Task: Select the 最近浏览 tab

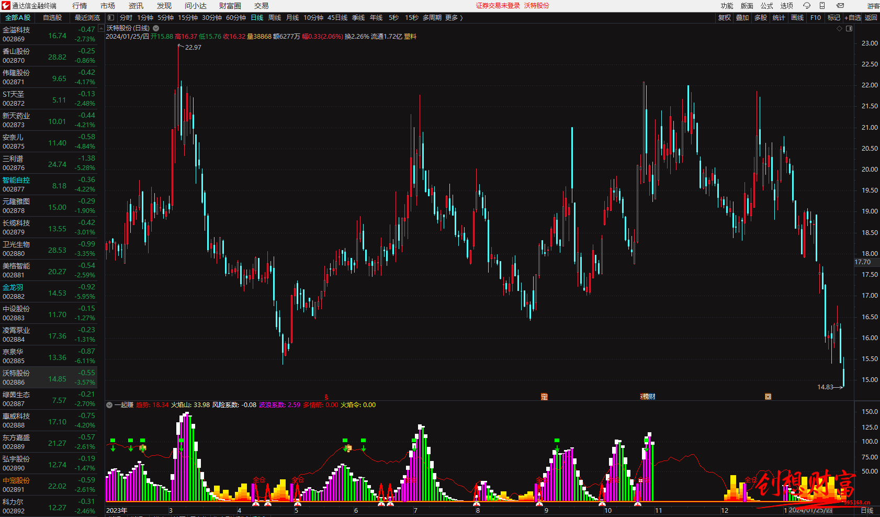Action: pyautogui.click(x=87, y=18)
